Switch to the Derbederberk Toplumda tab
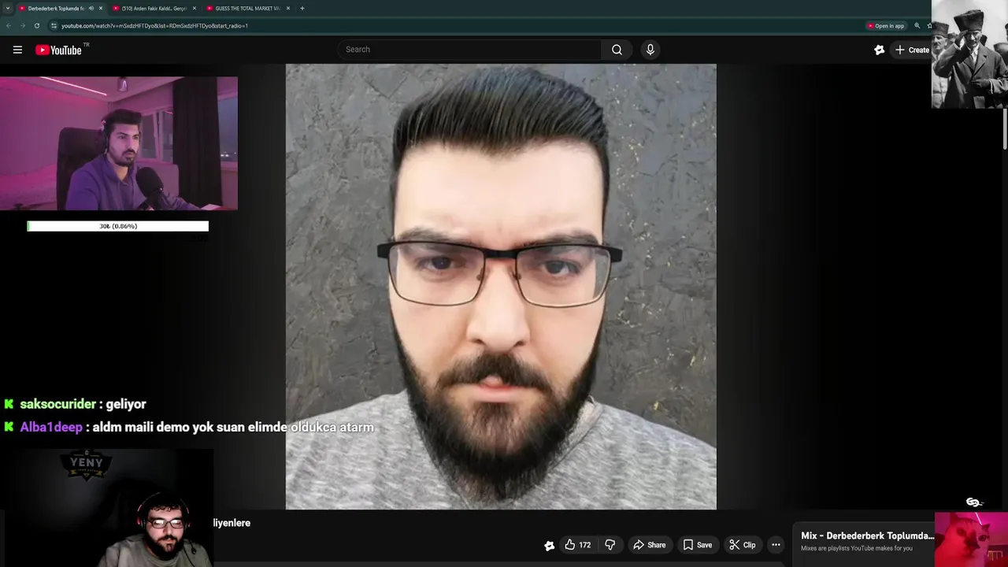Image resolution: width=1008 pixels, height=567 pixels. pyautogui.click(x=55, y=8)
